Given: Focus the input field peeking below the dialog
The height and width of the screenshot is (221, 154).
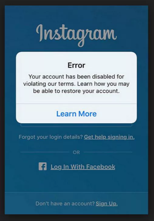Looking at the screenshot, I should click(x=76, y=125).
